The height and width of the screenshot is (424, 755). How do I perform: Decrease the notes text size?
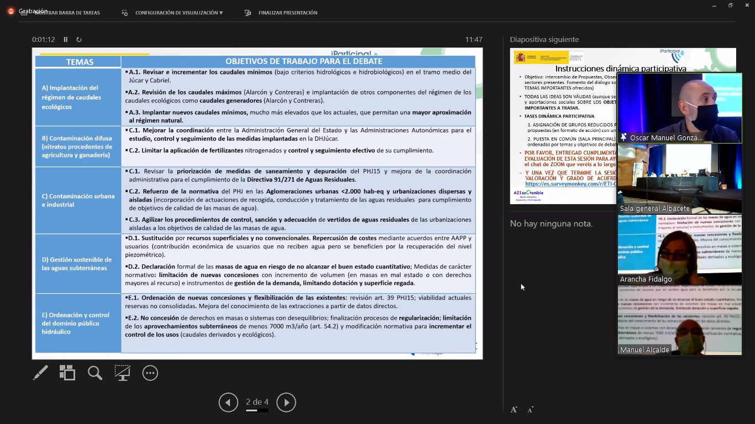(531, 410)
